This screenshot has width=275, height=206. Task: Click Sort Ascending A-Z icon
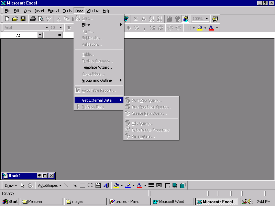pos(151,19)
